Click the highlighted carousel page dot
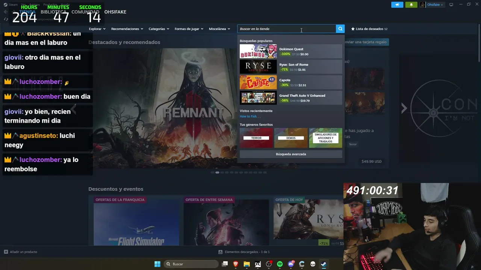Image resolution: width=481 pixels, height=270 pixels. coord(217,172)
